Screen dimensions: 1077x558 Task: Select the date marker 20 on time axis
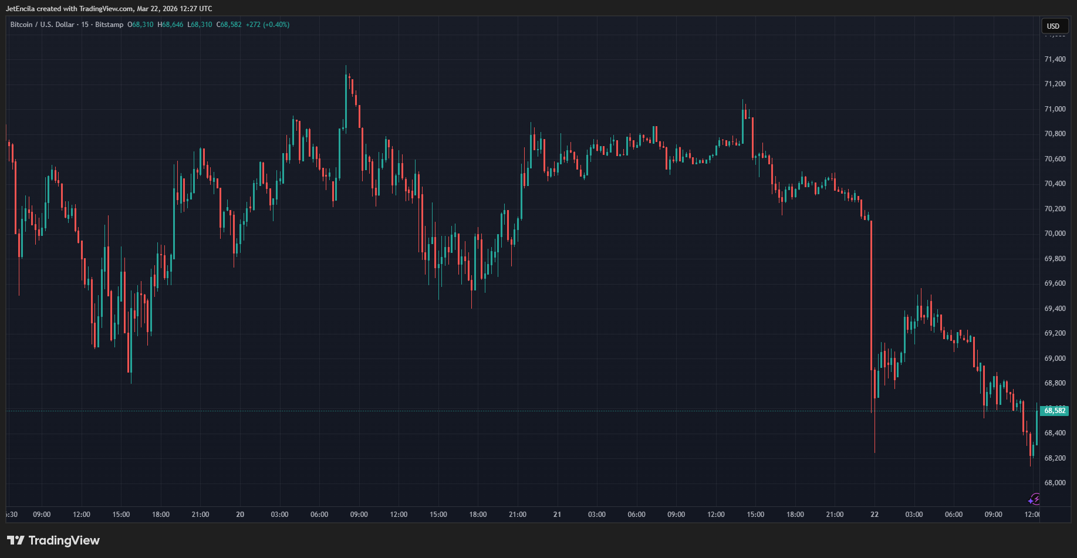[240, 515]
